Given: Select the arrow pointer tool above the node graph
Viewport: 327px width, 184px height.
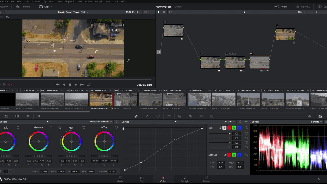Looking at the screenshot, I should [x=159, y=12].
